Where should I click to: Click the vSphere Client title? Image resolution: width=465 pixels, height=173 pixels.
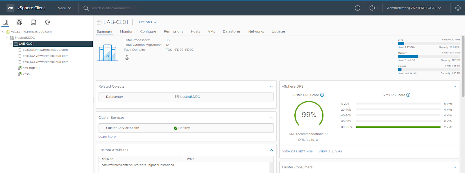click(31, 8)
